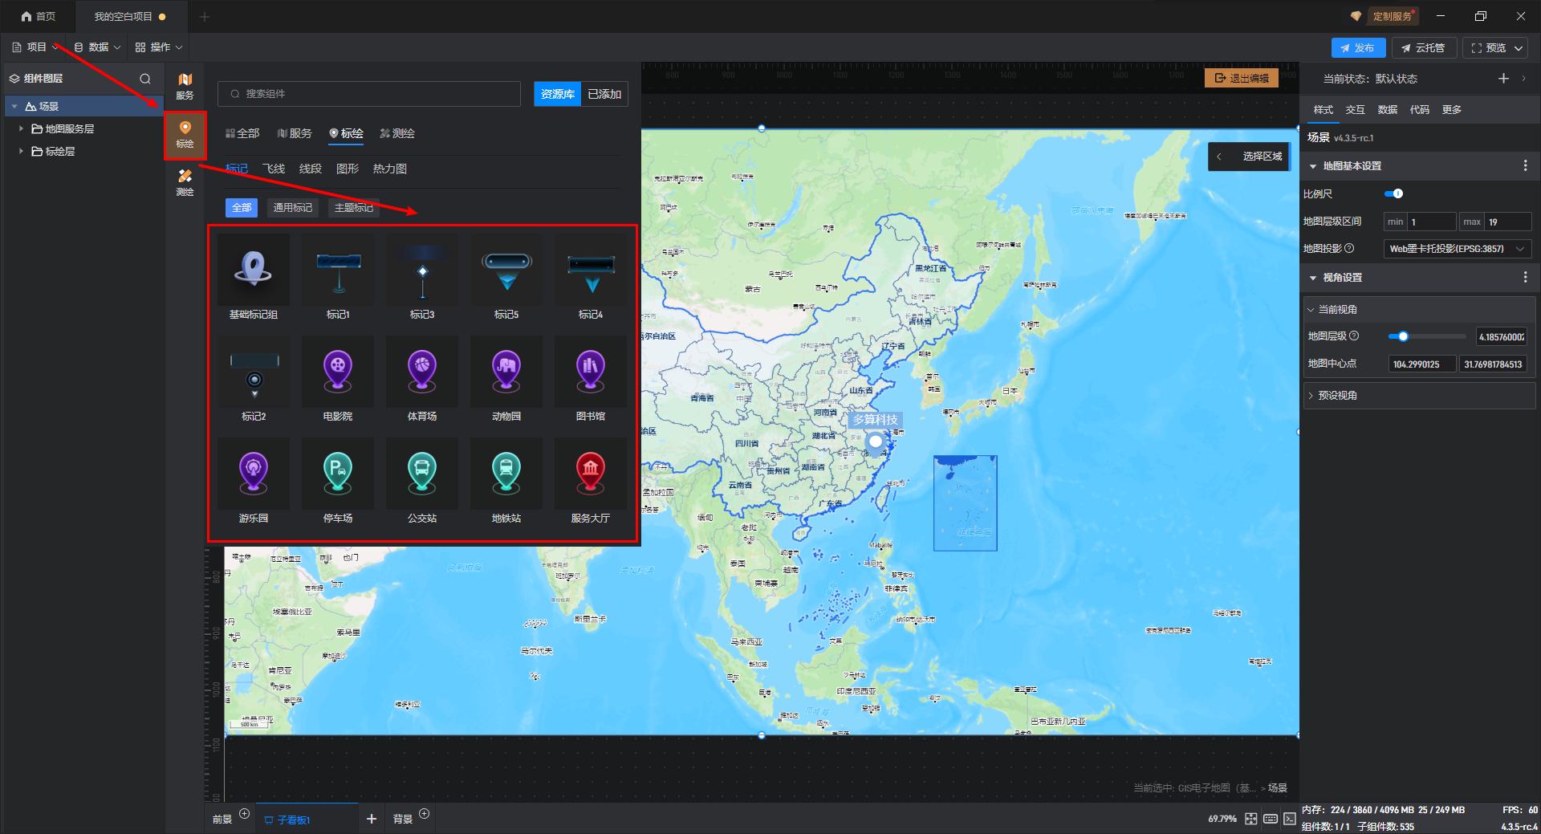Switch to the 交互 tab
1541x834 pixels.
[1355, 110]
